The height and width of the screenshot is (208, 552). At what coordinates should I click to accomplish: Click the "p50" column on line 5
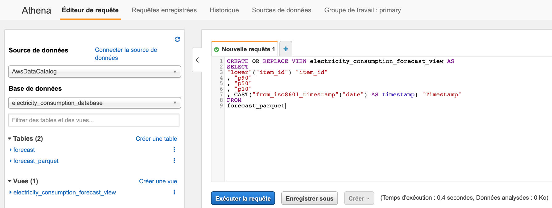pos(243,83)
